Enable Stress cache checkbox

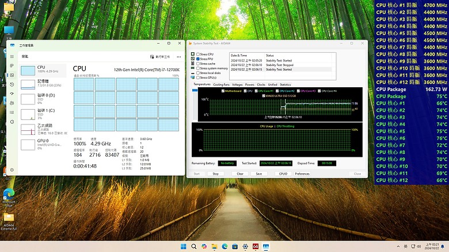(198, 64)
